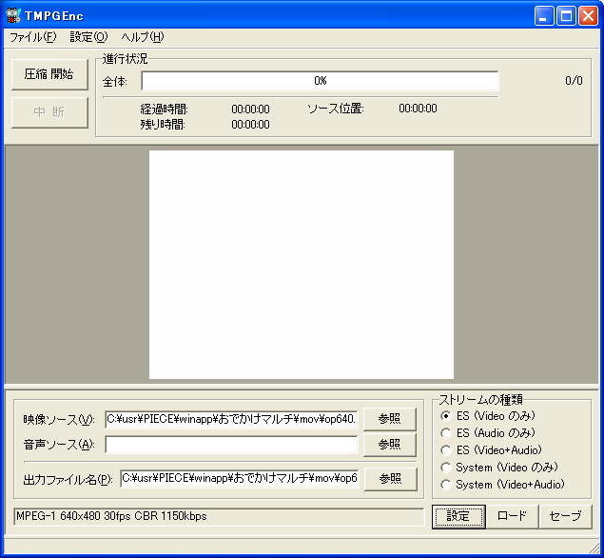Click the セーブ save button

click(566, 517)
